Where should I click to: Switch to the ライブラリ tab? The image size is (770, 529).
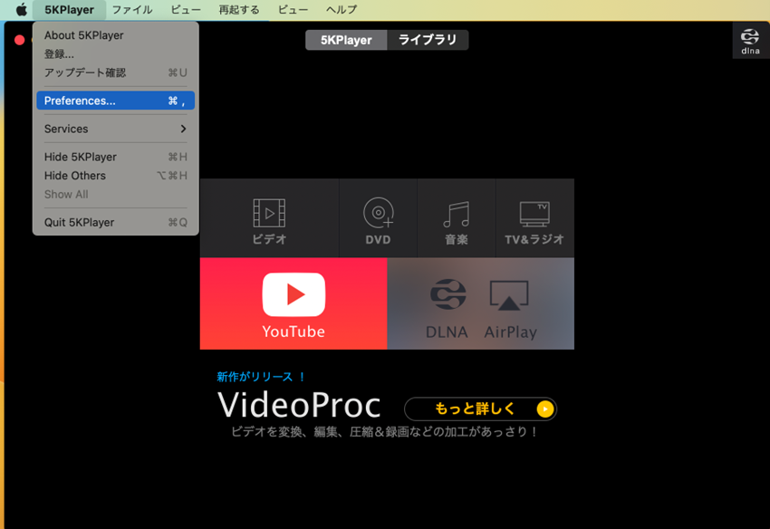tap(427, 40)
